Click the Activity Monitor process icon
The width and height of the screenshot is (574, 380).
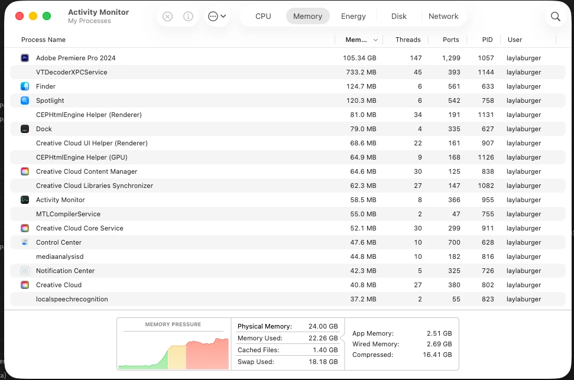pyautogui.click(x=24, y=200)
